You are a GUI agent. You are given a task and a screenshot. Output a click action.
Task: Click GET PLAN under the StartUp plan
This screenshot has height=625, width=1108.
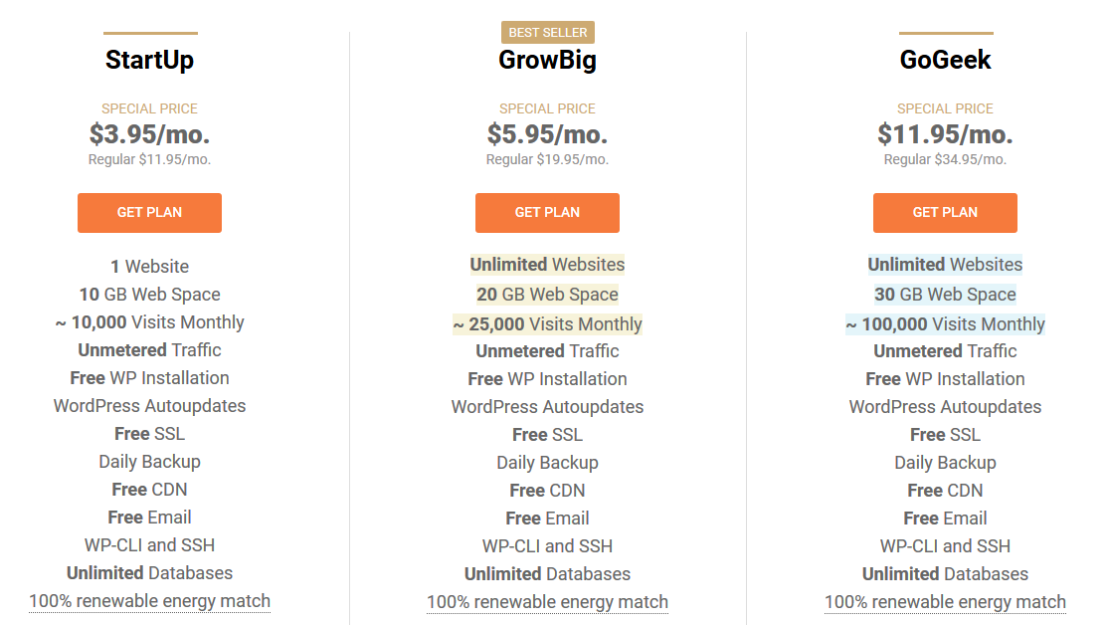pos(149,212)
